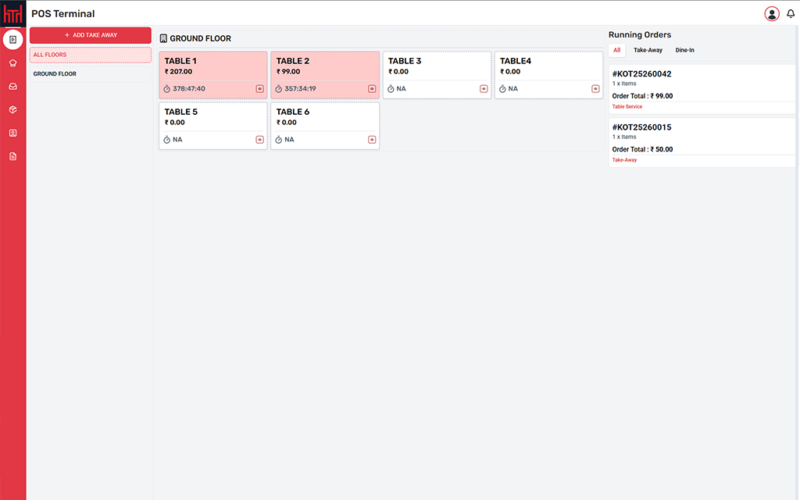
Task: Open the Table 2 card
Action: pyautogui.click(x=325, y=69)
